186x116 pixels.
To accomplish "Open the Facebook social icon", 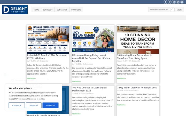I will pyautogui.click(x=166, y=2).
